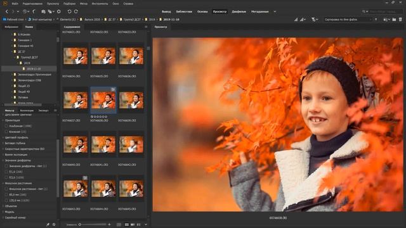The width and height of the screenshot is (406, 228).
Task: Open the Редактирование menu
Action: point(32,4)
